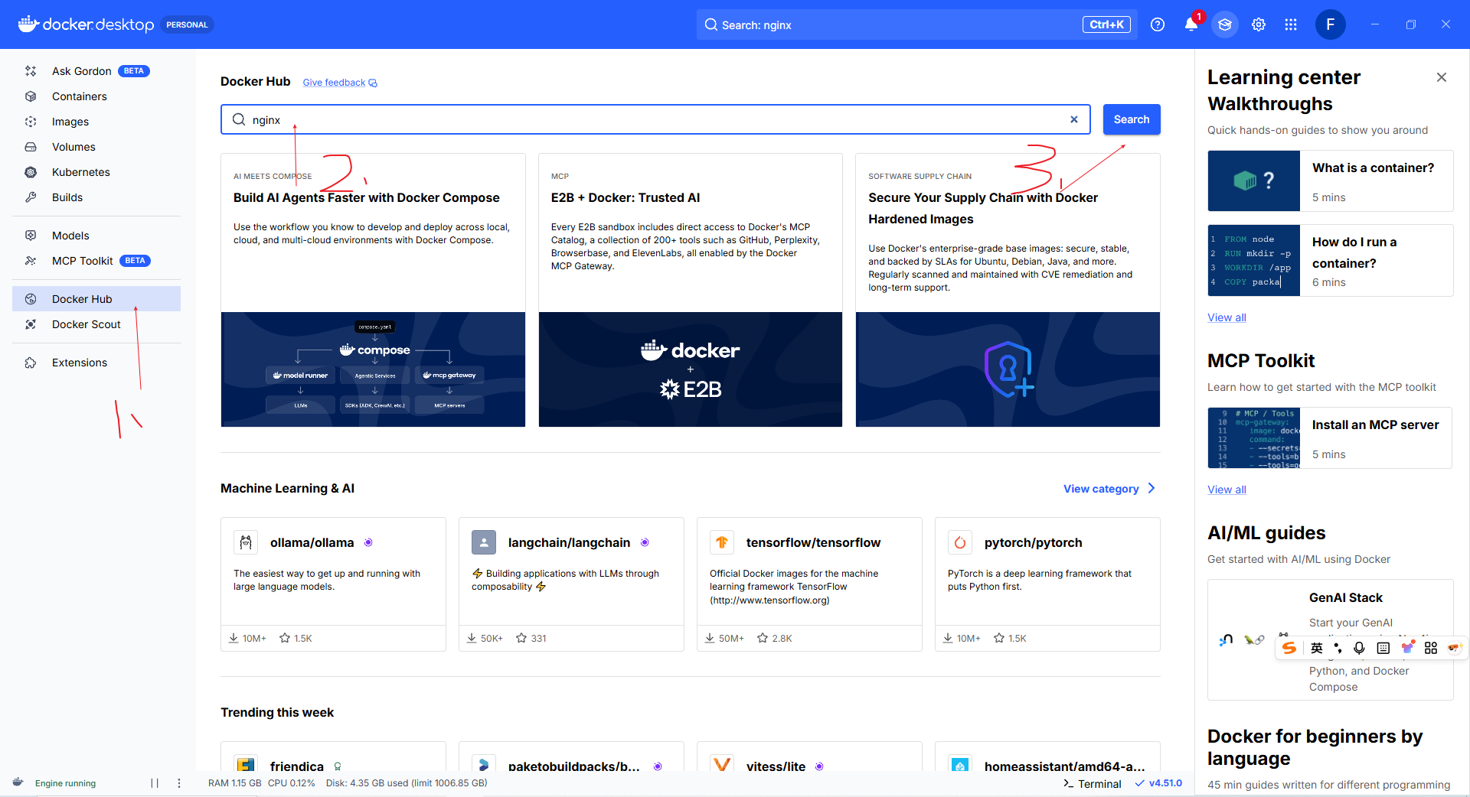Open the help question mark icon

click(x=1158, y=24)
